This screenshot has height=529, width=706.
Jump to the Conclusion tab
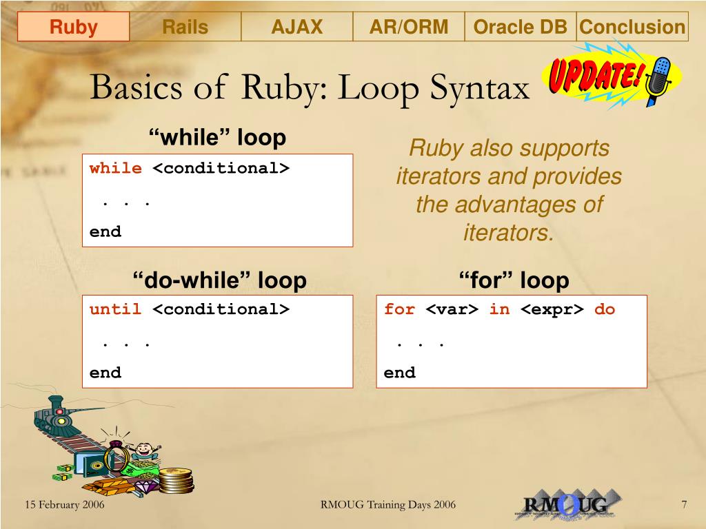tap(632, 28)
